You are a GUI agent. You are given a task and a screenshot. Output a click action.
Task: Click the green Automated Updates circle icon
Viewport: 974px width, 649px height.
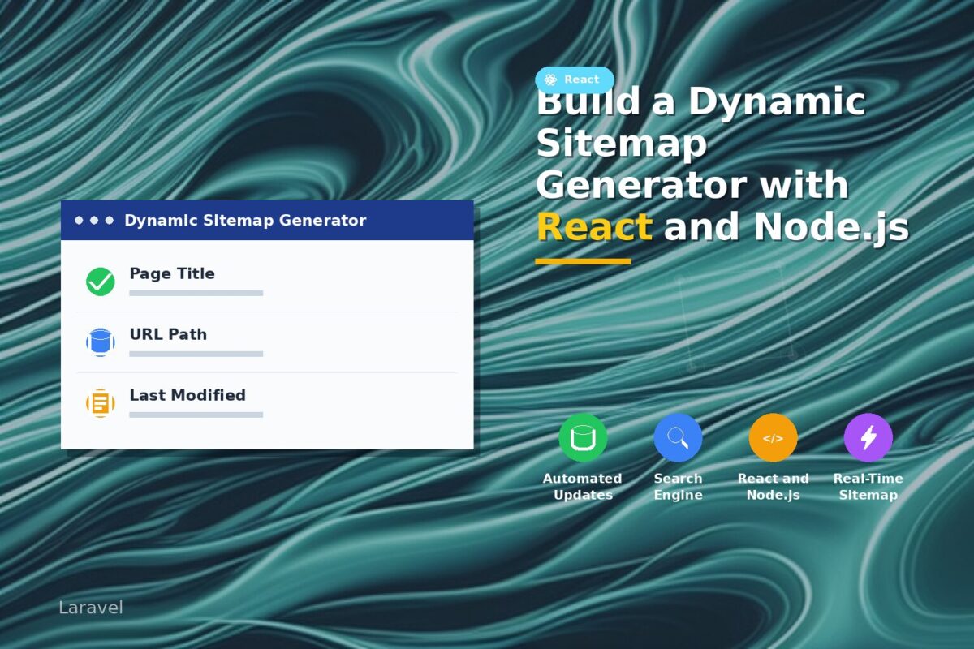coord(583,438)
